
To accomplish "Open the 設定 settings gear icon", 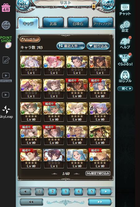I will pos(125,26).
